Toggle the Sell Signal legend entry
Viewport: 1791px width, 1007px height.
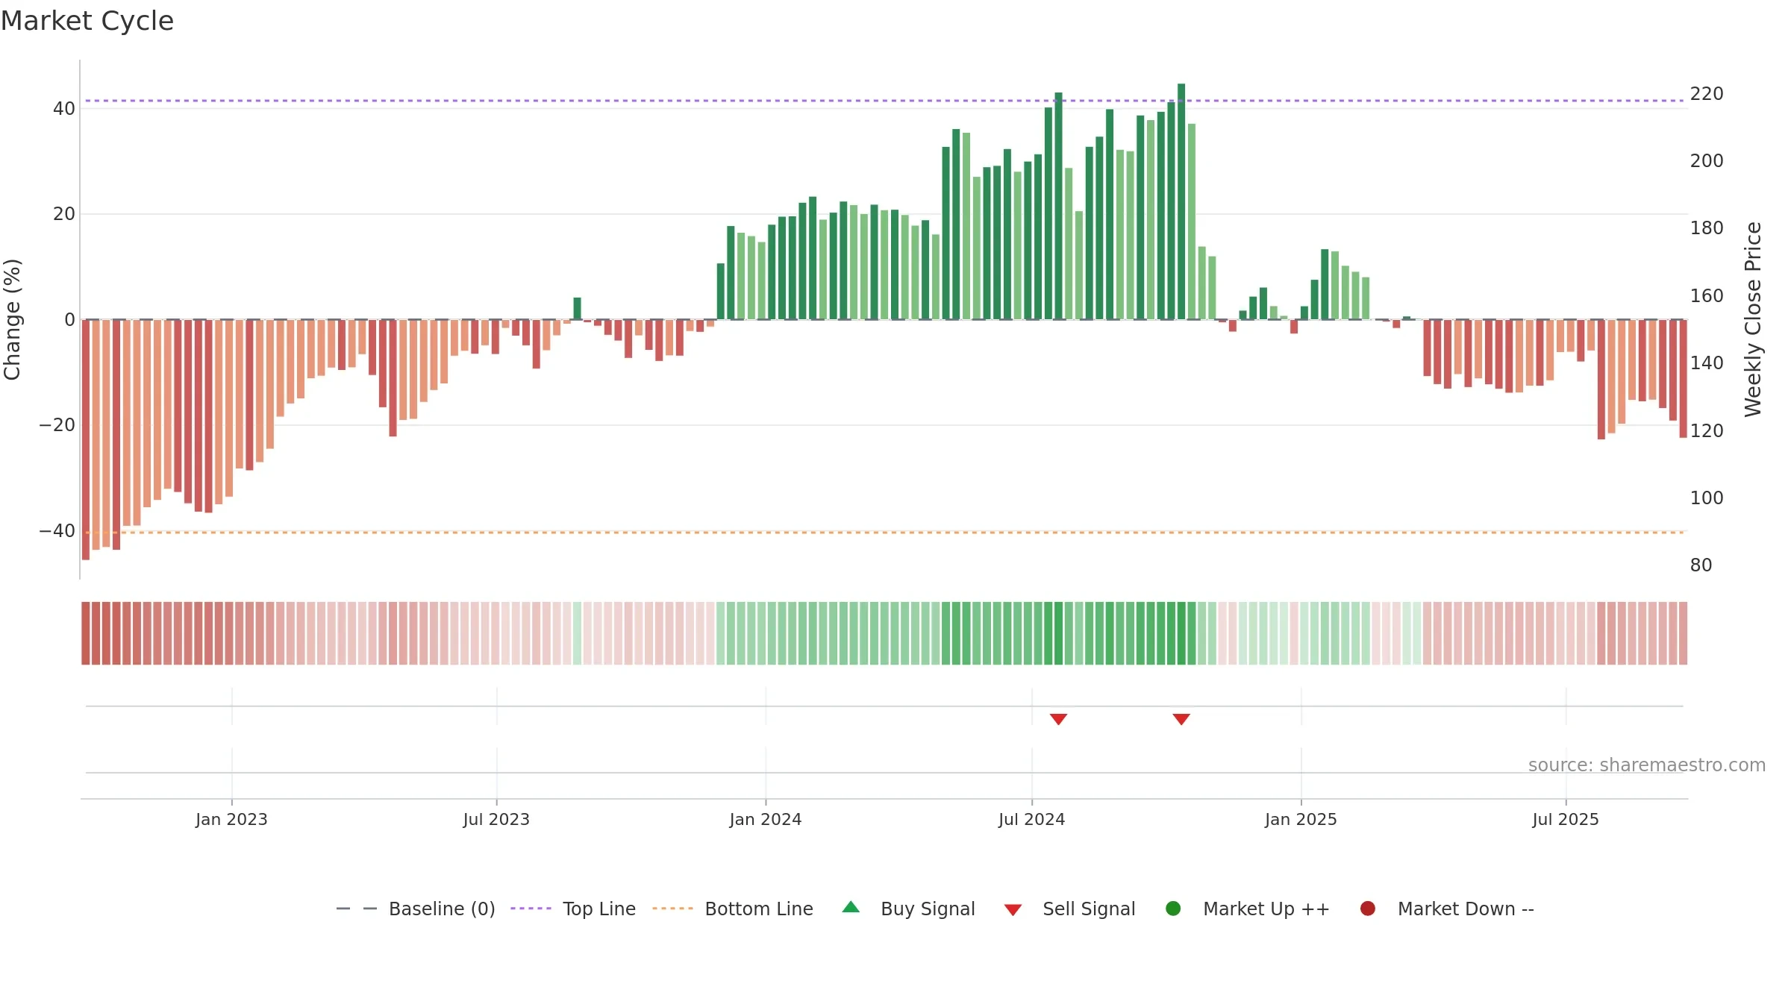[1069, 909]
